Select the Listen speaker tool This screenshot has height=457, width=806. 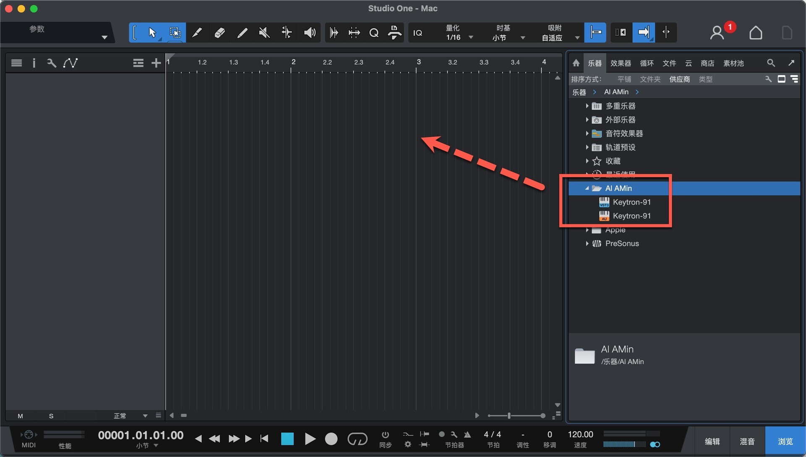tap(309, 33)
